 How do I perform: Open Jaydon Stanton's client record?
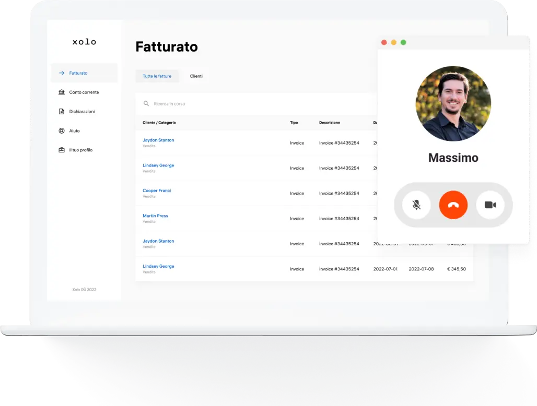[158, 140]
